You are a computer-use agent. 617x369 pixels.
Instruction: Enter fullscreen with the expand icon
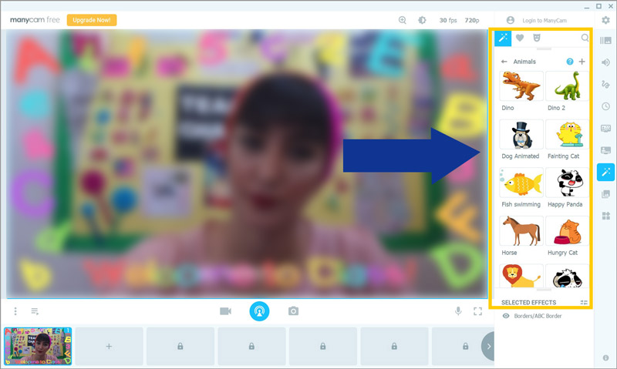pos(477,311)
